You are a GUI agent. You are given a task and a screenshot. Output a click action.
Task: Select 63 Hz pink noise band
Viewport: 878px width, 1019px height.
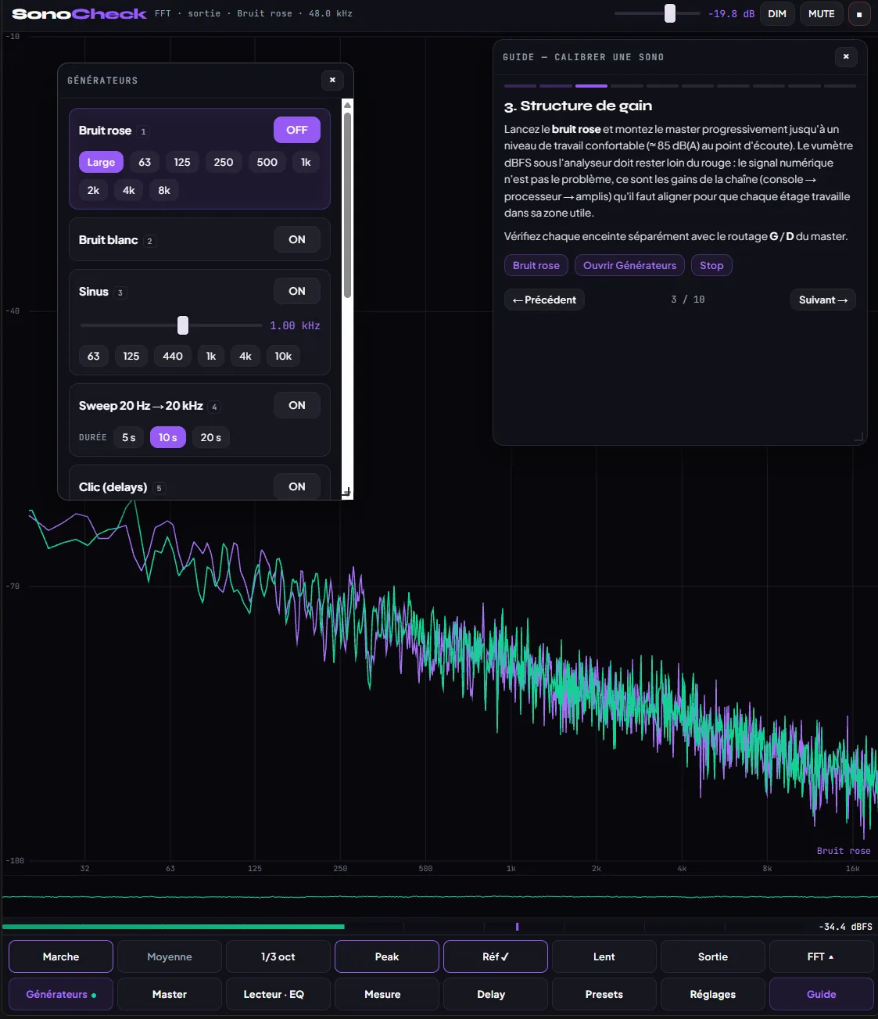145,162
